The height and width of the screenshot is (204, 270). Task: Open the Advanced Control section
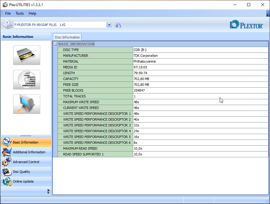click(x=26, y=162)
